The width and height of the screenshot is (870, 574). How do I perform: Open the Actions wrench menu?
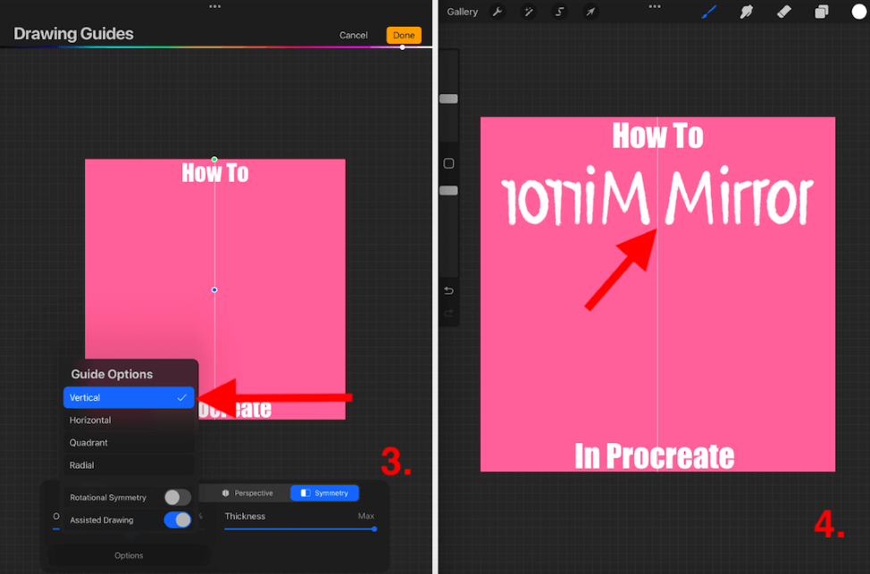[x=498, y=12]
